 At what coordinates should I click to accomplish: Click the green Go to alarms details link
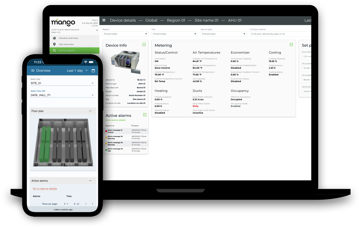click(115, 120)
